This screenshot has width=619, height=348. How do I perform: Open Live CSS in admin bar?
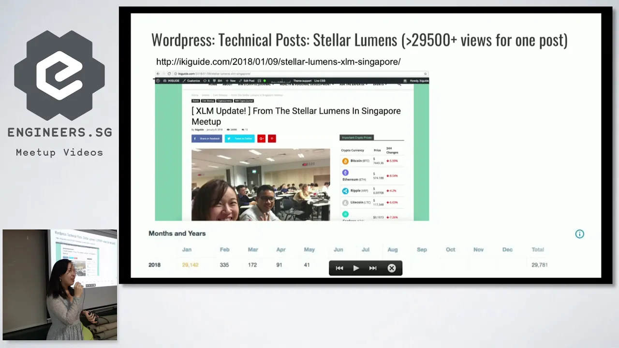coord(320,81)
